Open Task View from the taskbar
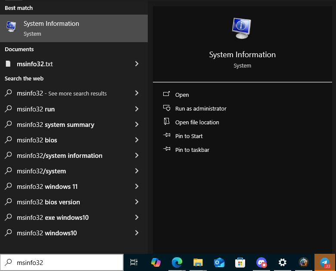Image resolution: width=336 pixels, height=271 pixels. (134, 262)
